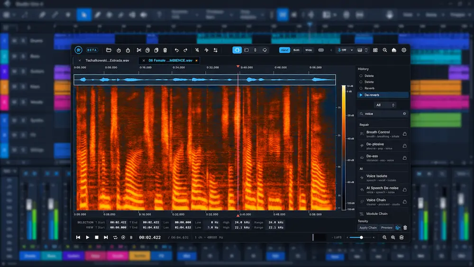The height and width of the screenshot is (267, 474).
Task: Click the trash Delete icon in top toolbar
Action: pyautogui.click(x=165, y=50)
